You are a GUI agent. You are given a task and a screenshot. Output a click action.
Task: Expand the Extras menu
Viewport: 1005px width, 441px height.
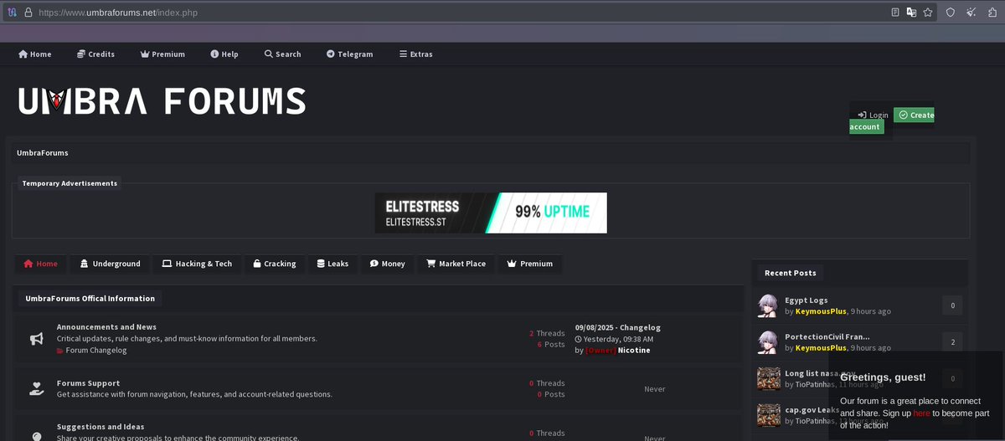(x=416, y=54)
